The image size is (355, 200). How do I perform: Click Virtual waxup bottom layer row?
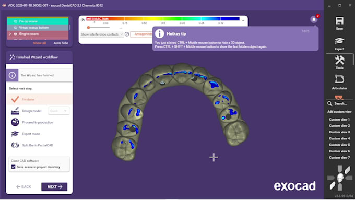click(x=38, y=28)
